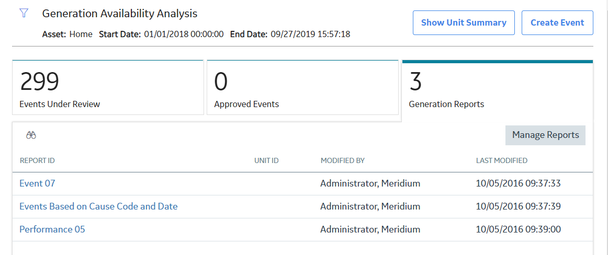Viewport: 608px width, 255px height.
Task: Open Events Based on Cause Code and Date
Action: tap(98, 206)
